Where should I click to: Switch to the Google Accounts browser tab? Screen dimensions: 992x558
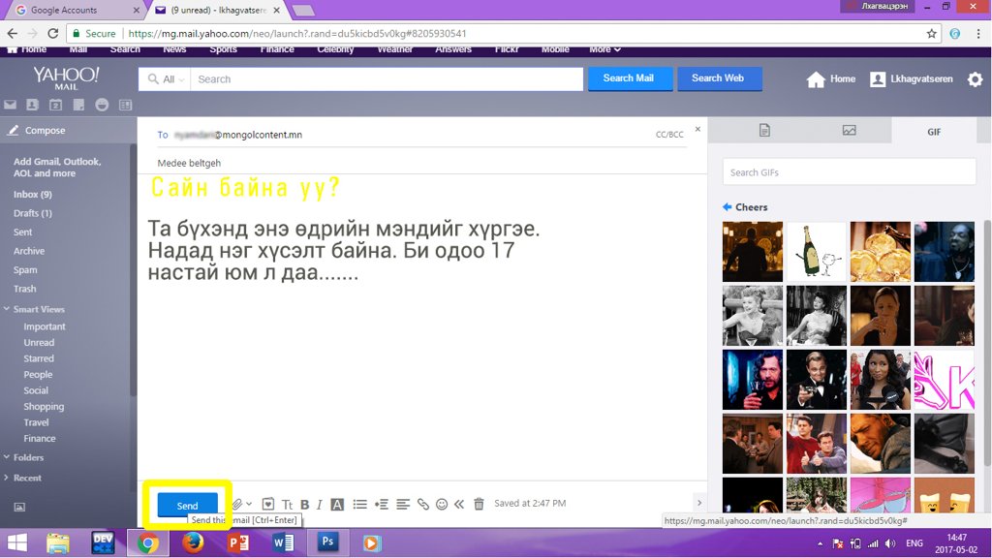pos(64,10)
